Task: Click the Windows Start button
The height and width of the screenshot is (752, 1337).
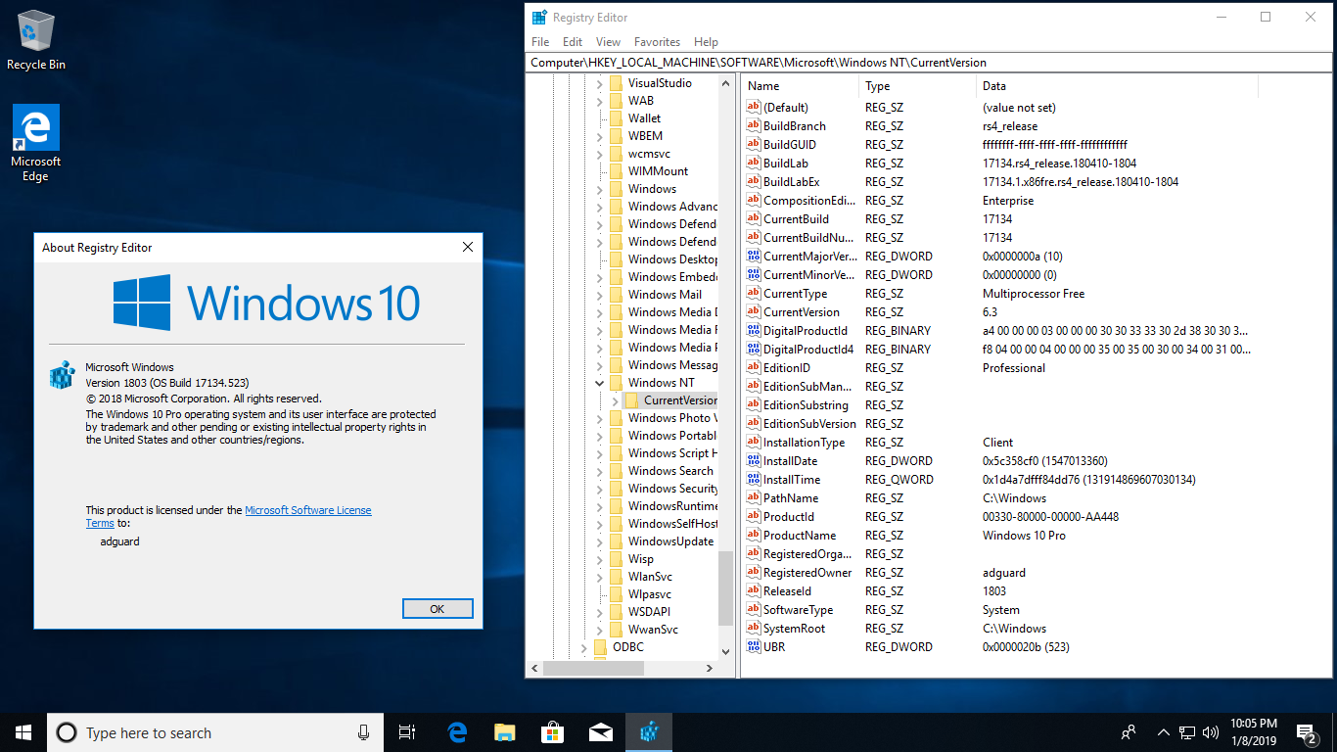Action: point(23,732)
